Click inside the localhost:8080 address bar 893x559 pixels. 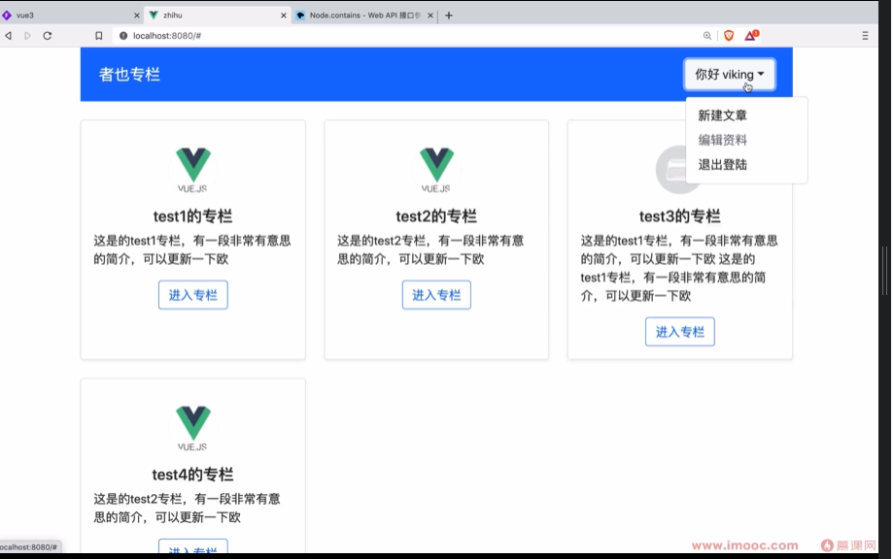(292, 35)
